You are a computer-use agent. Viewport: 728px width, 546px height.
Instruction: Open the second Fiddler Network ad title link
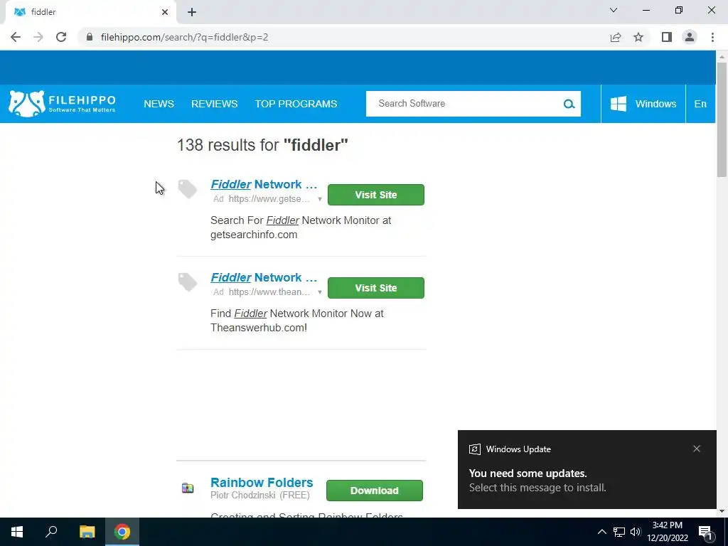click(x=264, y=277)
